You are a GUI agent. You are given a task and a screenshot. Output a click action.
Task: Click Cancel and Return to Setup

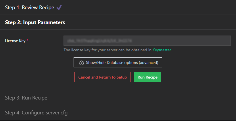click(103, 77)
